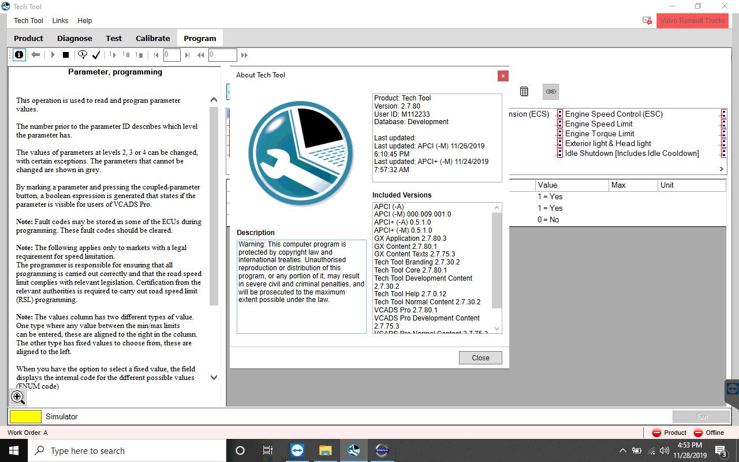The image size is (739, 462).
Task: Click the Value column header
Action: click(572, 185)
